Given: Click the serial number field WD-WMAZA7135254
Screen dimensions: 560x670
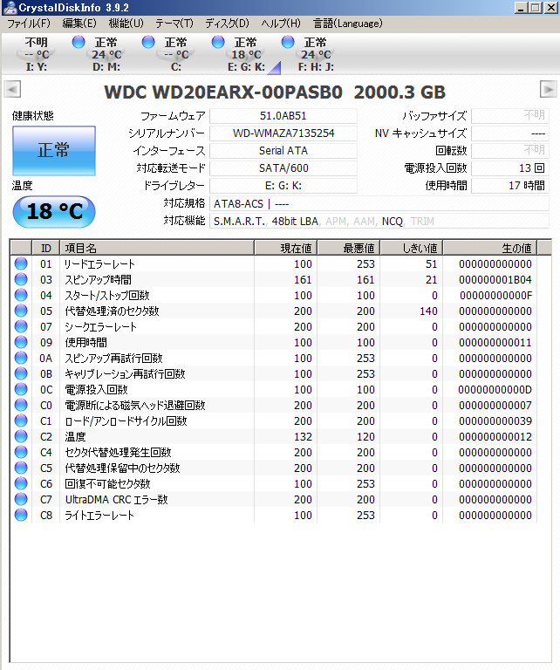Looking at the screenshot, I should (x=283, y=133).
